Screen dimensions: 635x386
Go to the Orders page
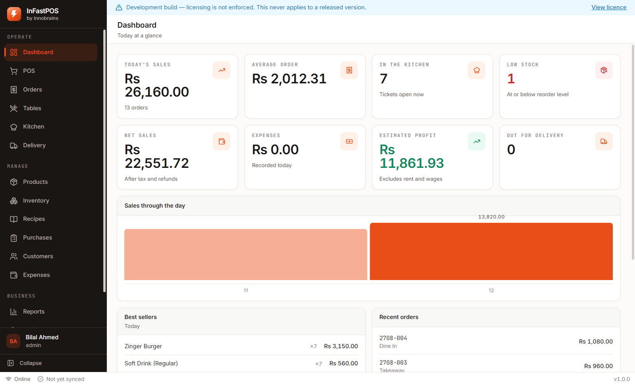[x=51, y=90]
